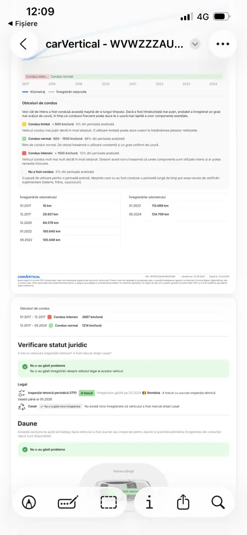The height and width of the screenshot is (535, 247).
Task: Select the markup pen tool
Action: click(29, 502)
